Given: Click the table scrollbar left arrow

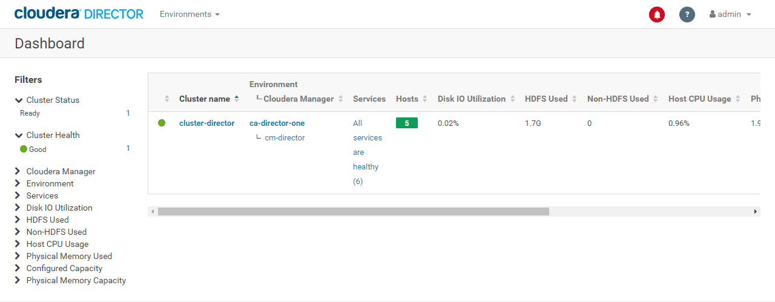Looking at the screenshot, I should click(153, 212).
